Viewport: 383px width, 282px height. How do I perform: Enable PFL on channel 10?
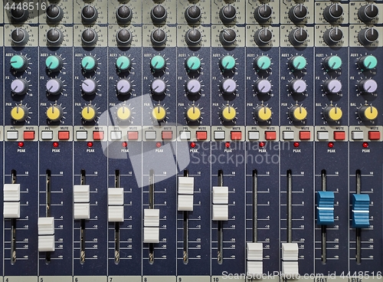point(219,136)
